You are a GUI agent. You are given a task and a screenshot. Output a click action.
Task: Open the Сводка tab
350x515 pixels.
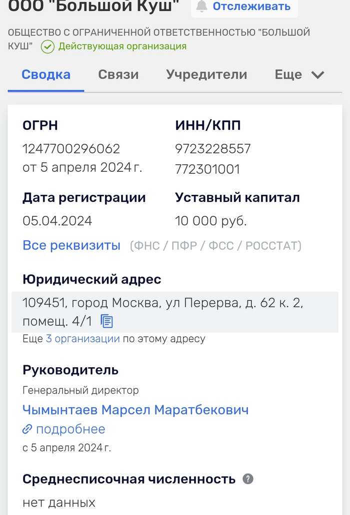tap(46, 75)
